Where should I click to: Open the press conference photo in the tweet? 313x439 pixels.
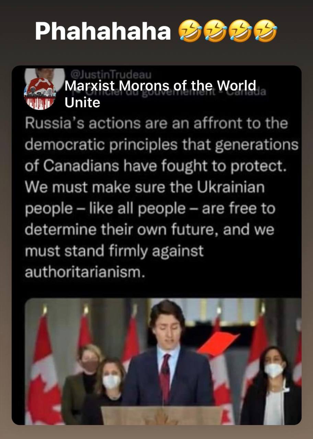click(x=163, y=361)
